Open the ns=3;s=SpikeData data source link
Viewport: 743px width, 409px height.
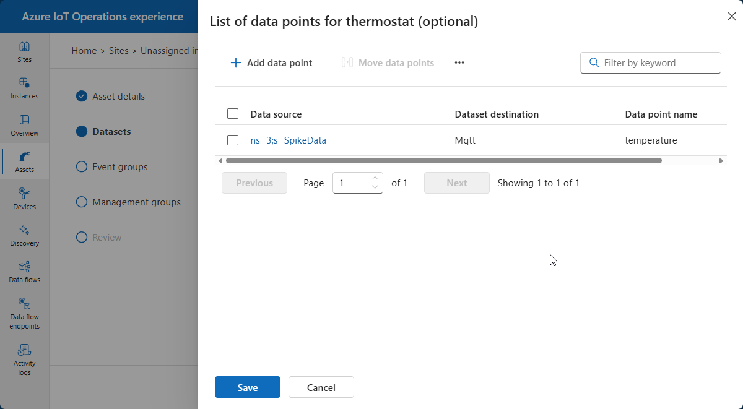[288, 140]
